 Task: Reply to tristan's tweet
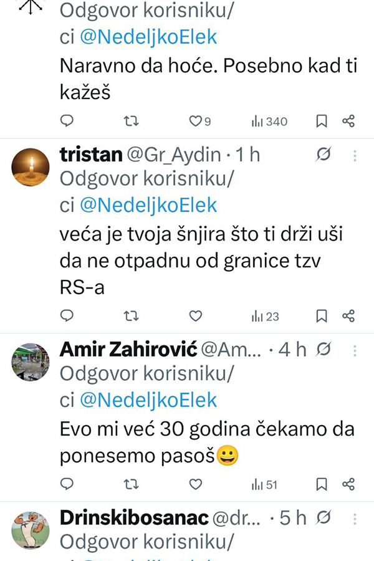click(67, 316)
